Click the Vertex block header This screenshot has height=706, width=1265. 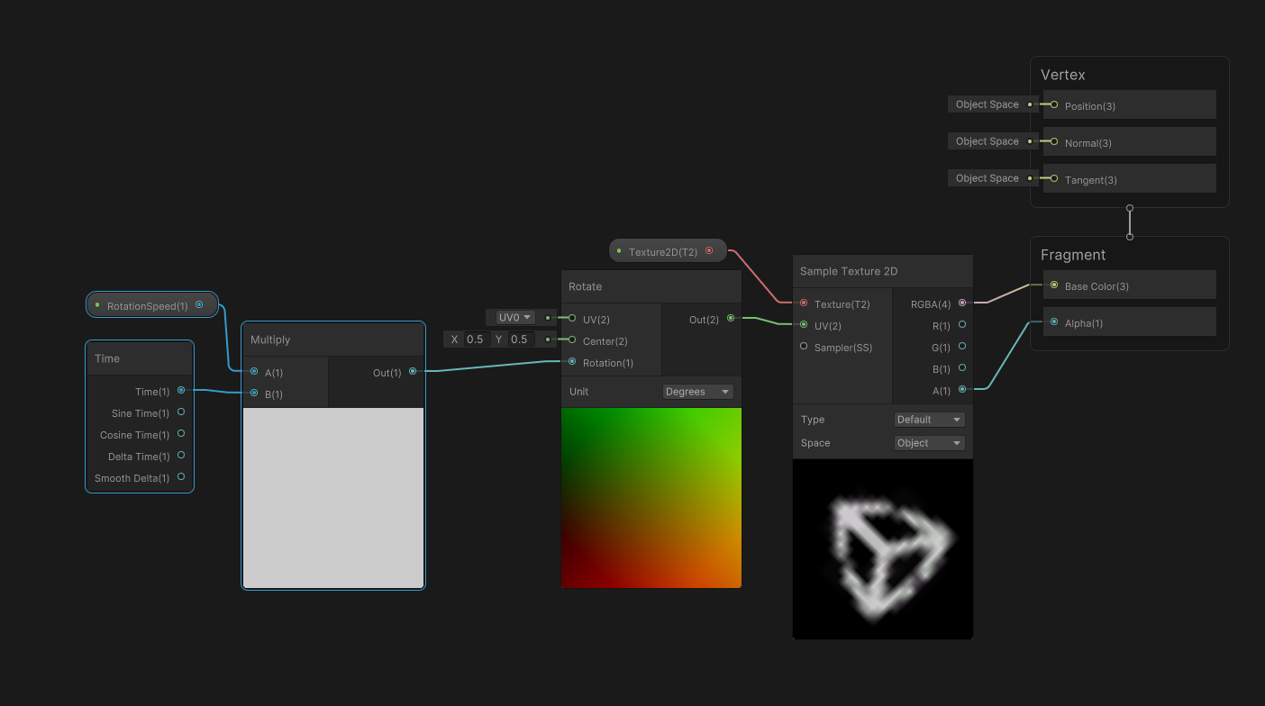[1063, 75]
